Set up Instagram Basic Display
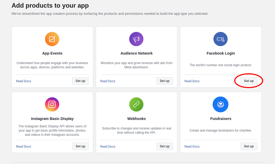Image resolution: width=275 pixels, height=164 pixels. click(80, 146)
